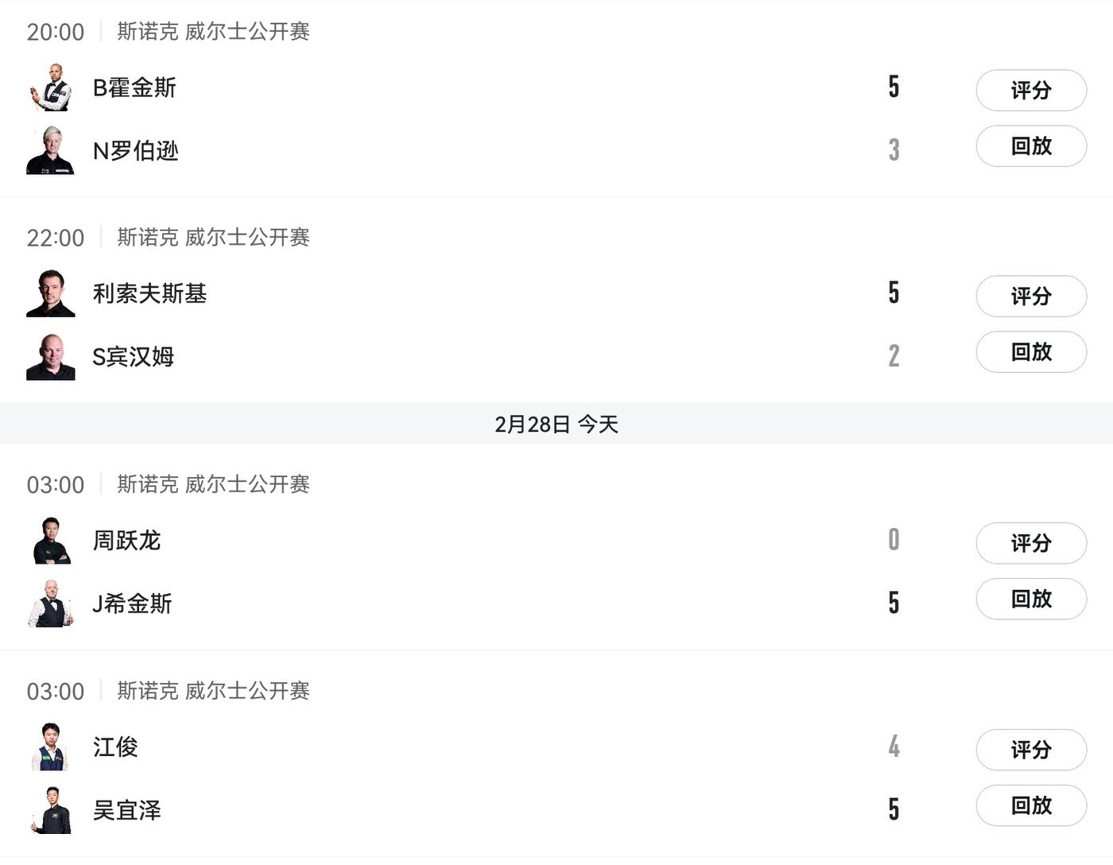1113x865 pixels.
Task: Rate the 江俊 vs 吴宜泽 match
Action: pyautogui.click(x=1030, y=750)
